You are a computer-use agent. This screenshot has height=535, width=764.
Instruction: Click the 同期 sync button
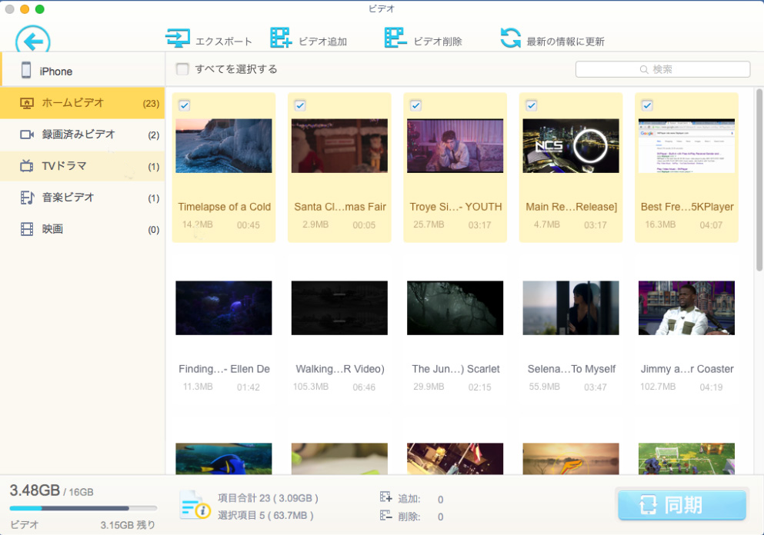pyautogui.click(x=682, y=505)
